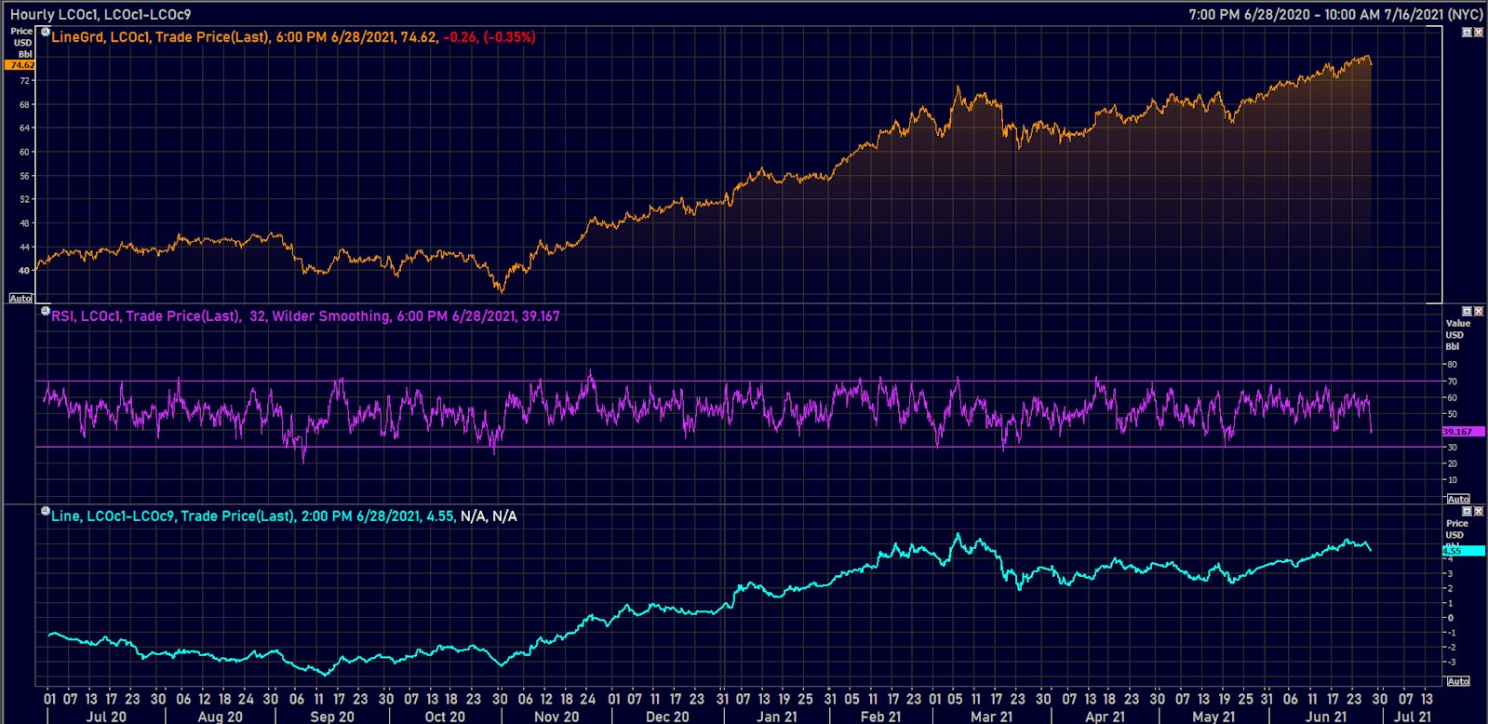The width and height of the screenshot is (1488, 724).
Task: Click the clock icon beside Line LCOc1-LCOc9 label
Action: 45,511
